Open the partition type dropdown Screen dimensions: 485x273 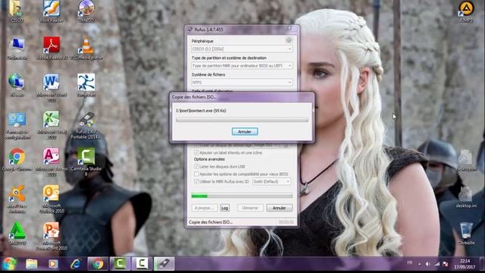[242, 66]
